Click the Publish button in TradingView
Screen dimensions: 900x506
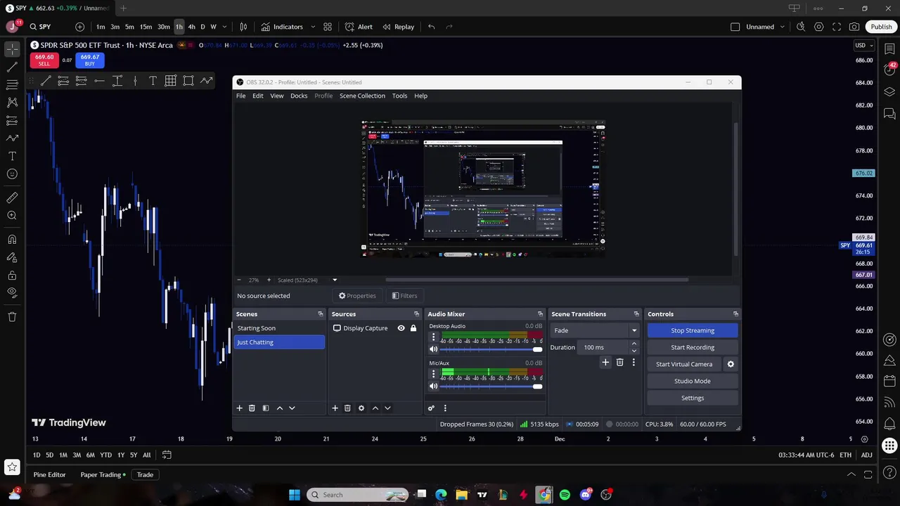(x=881, y=27)
